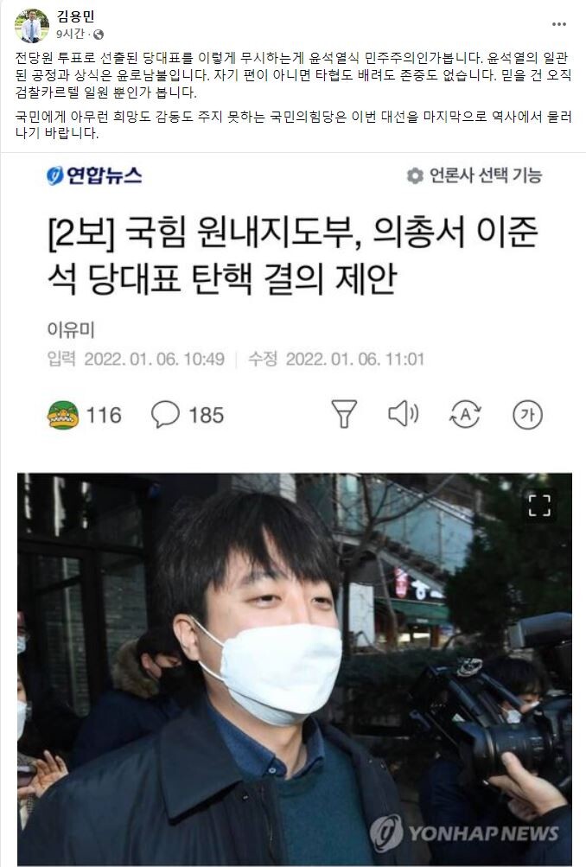Click the 언론사 선택 기능 label
The height and width of the screenshot is (867, 586).
point(486,175)
